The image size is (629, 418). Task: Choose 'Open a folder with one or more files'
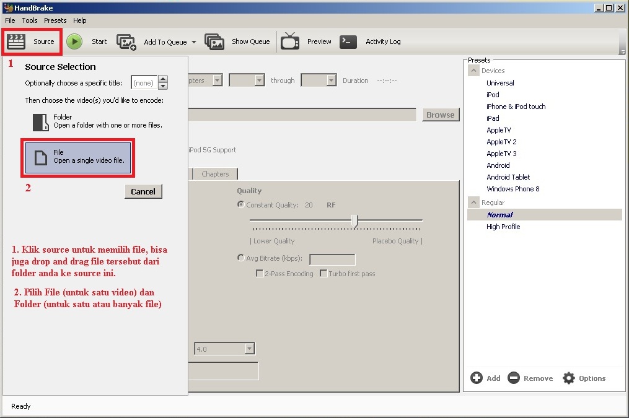97,121
